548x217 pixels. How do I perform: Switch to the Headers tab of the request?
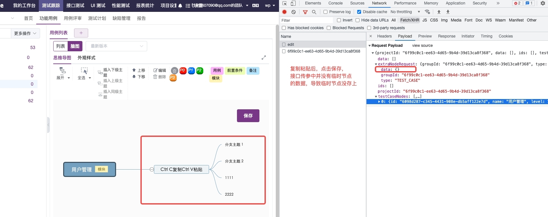[384, 36]
